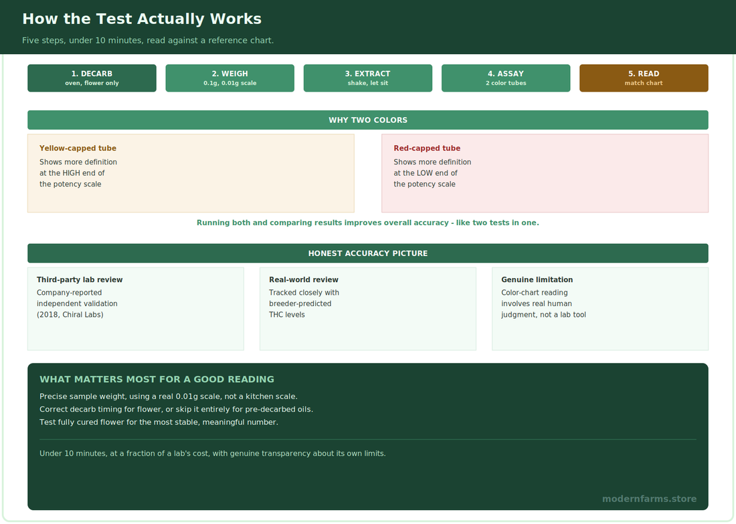This screenshot has width=736, height=524.
Task: Click 'judgment, not a lab tool' text
Action: [x=543, y=315]
